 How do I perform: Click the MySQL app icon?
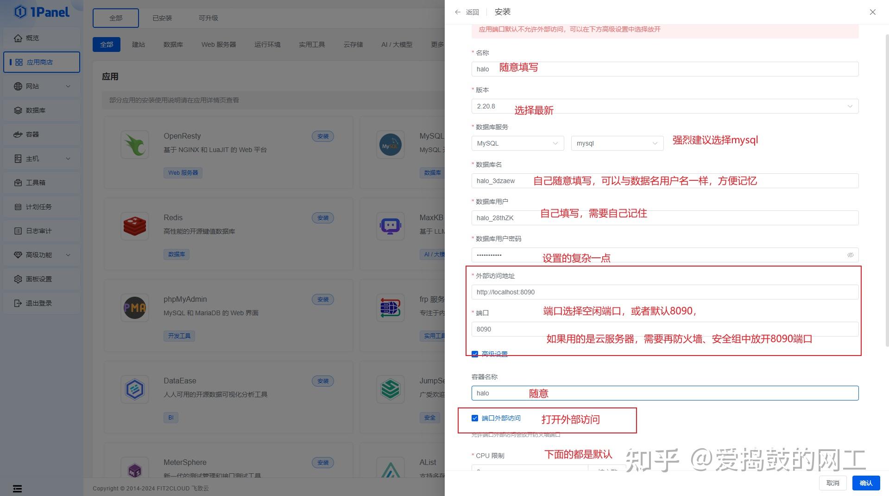pos(391,145)
